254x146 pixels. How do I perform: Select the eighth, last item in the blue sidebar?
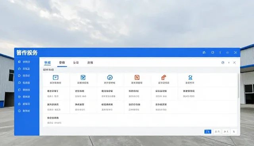(24, 111)
